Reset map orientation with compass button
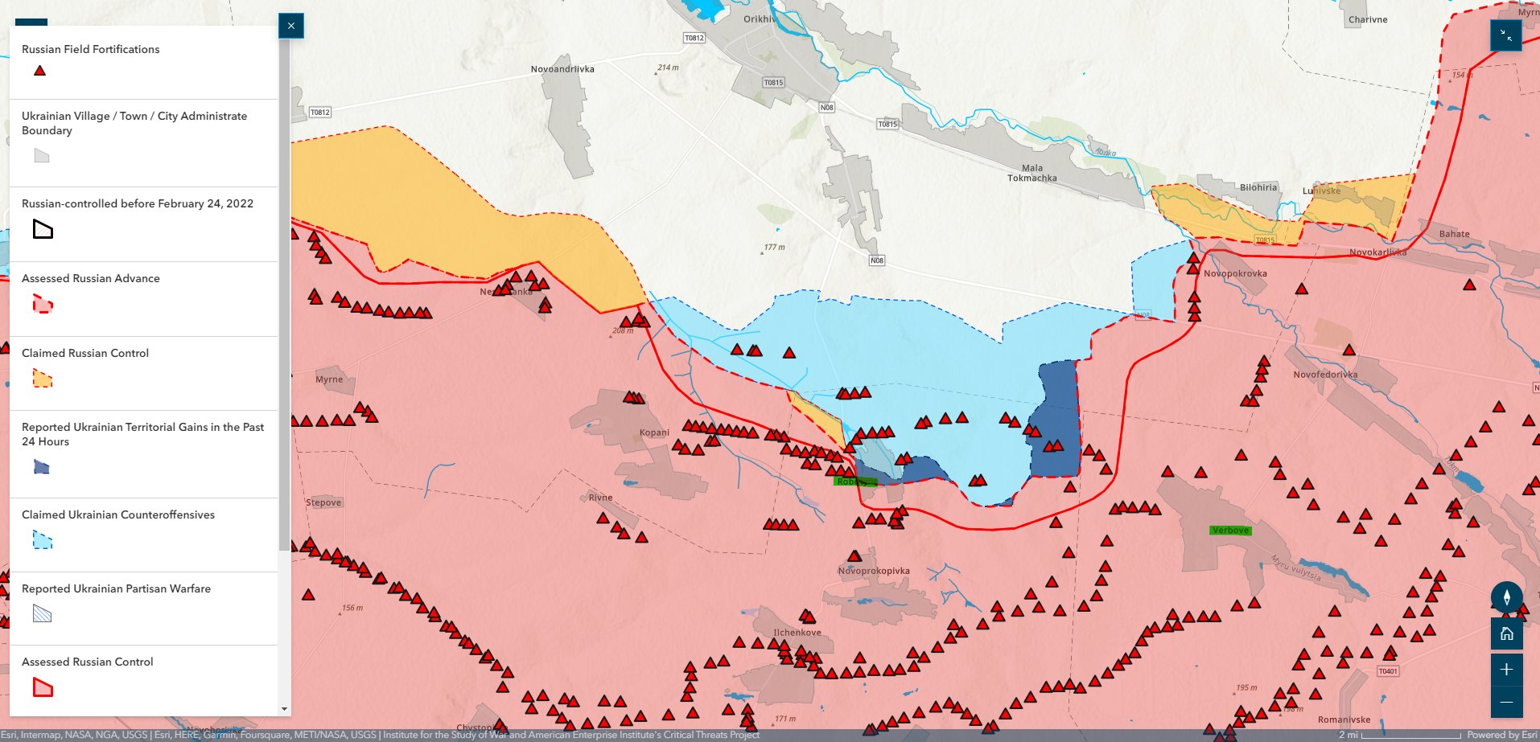The width and height of the screenshot is (1540, 742). tap(1506, 597)
